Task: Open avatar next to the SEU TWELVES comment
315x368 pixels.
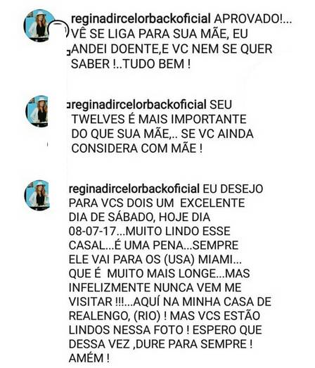Action: 37,111
